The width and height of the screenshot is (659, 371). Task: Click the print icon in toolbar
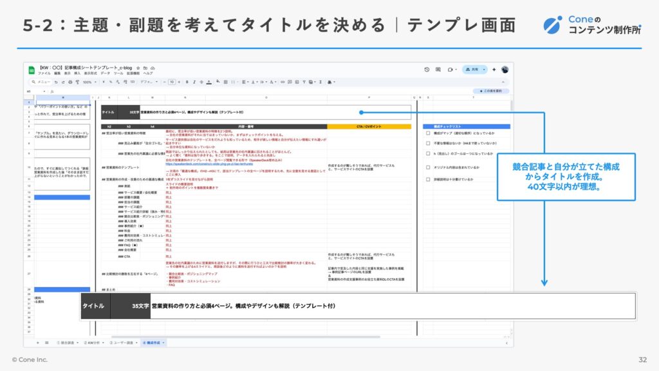(x=70, y=82)
